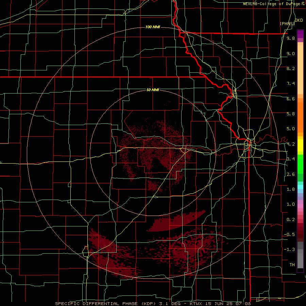Image resolution: width=306 pixels, height=306 pixels.
Task: Click the 9.8 value on the color scale
Action: click(x=291, y=38)
